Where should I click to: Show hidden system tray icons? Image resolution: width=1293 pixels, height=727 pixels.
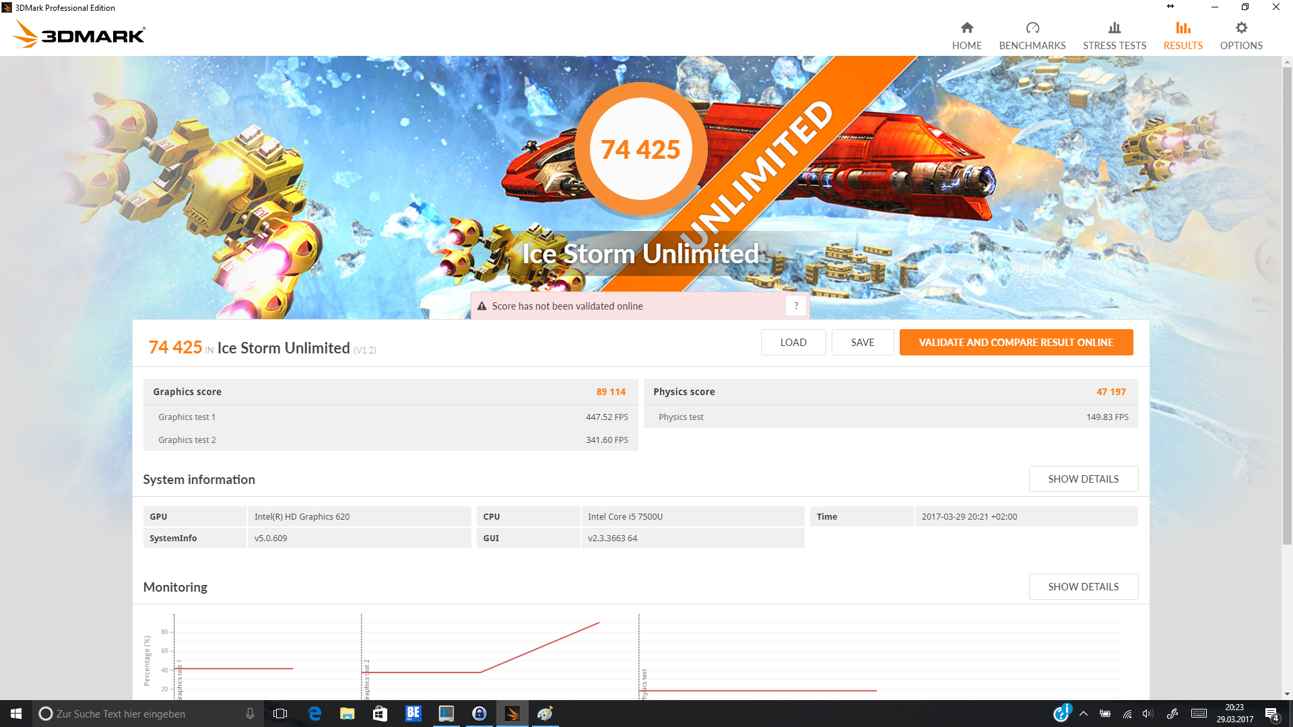click(1083, 714)
